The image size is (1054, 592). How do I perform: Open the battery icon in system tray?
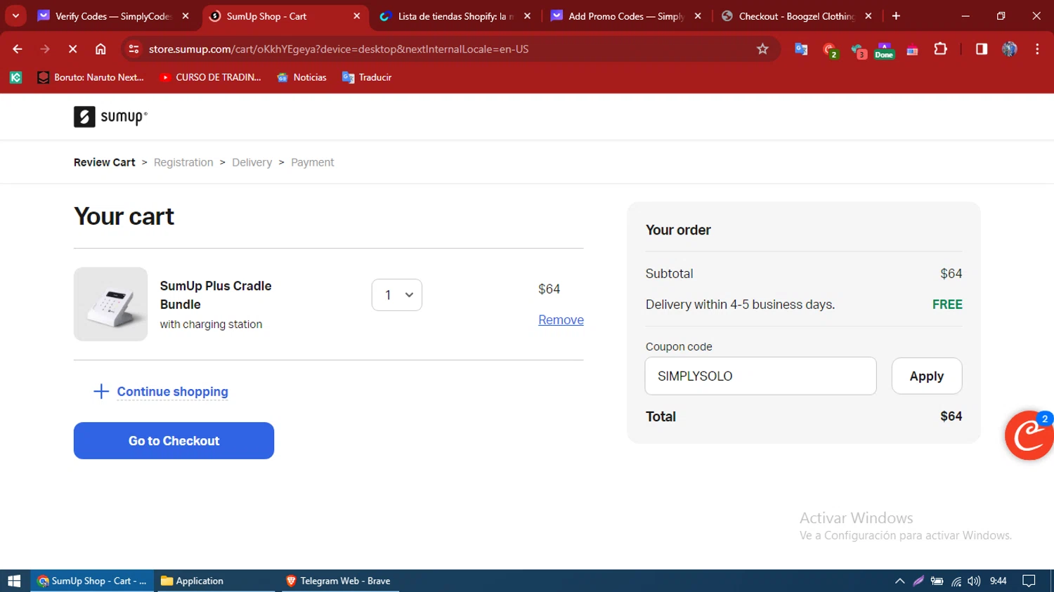coord(937,581)
